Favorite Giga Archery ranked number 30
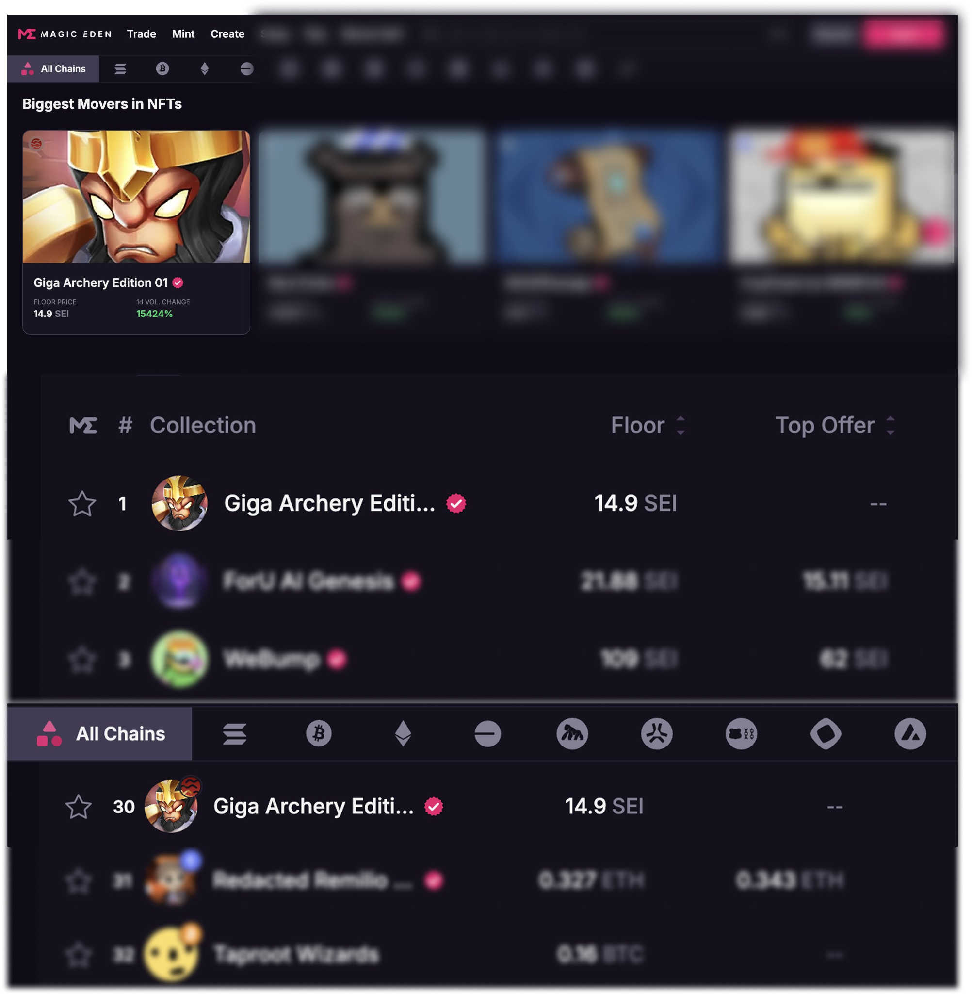The width and height of the screenshot is (972, 994). click(x=79, y=807)
